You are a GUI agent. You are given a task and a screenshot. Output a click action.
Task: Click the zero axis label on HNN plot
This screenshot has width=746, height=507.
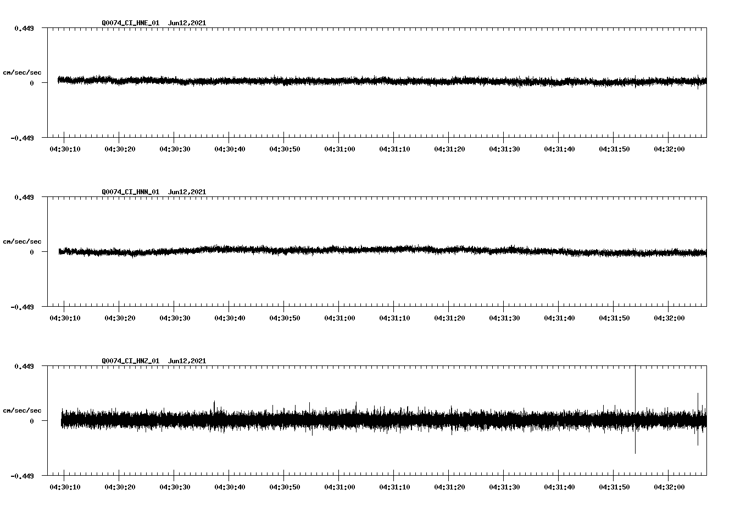click(x=32, y=252)
